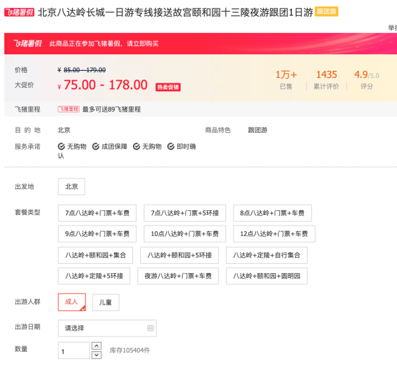Select package 八达岭+颐和园+圆明园
Screen dimensions: 397x369
coord(267,276)
